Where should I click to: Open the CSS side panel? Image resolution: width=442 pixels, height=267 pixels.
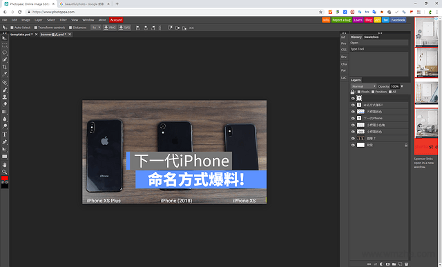tap(344, 50)
